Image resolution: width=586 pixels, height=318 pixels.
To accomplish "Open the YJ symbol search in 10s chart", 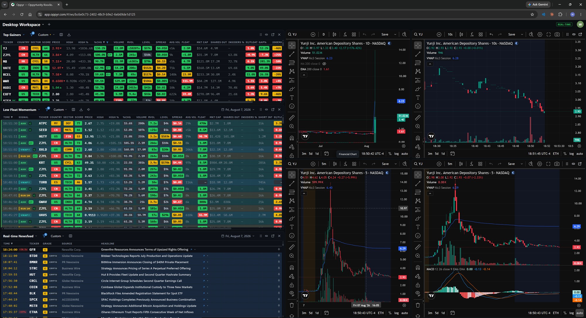I will tap(418, 34).
